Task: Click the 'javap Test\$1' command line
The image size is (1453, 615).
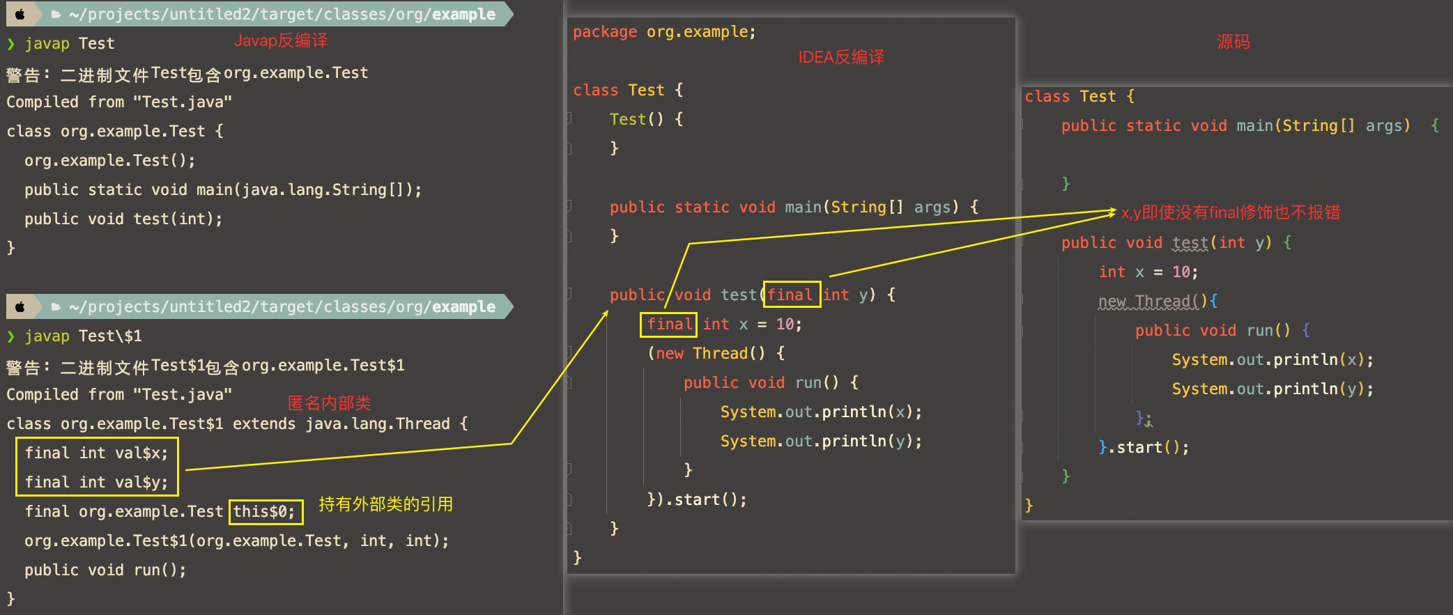Action: coord(83,336)
